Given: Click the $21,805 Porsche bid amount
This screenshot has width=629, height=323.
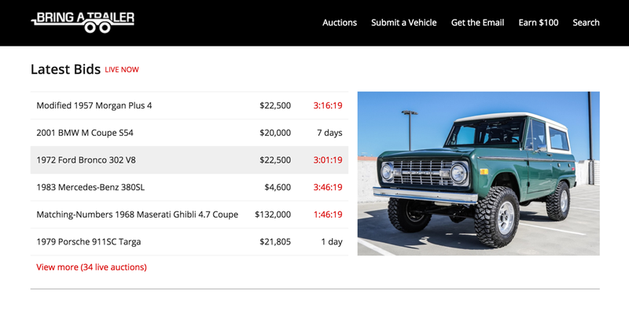Looking at the screenshot, I should [275, 241].
